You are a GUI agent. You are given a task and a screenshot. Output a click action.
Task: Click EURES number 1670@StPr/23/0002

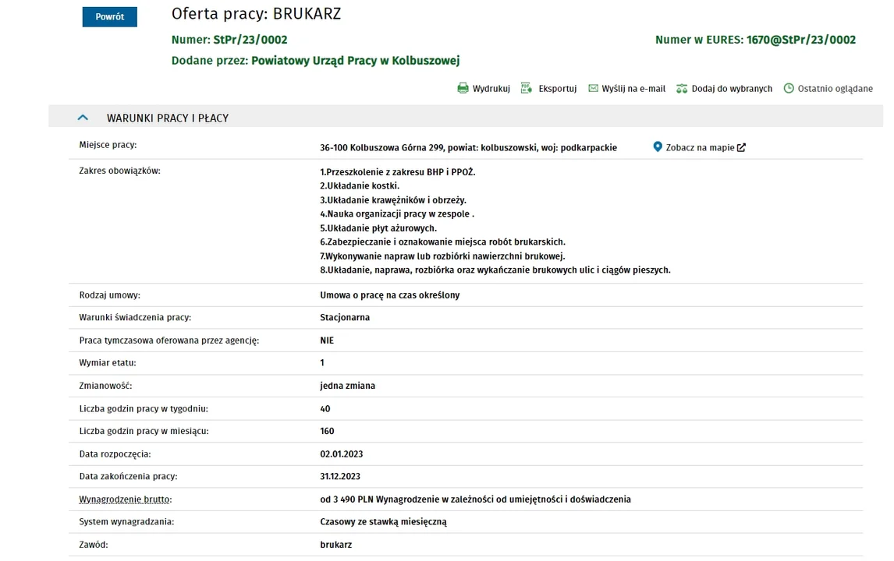pyautogui.click(x=801, y=40)
